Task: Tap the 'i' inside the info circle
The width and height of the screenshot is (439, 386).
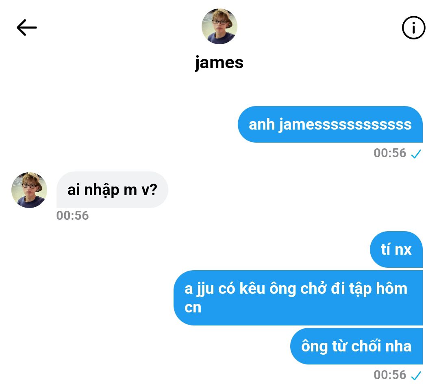Action: 413,28
